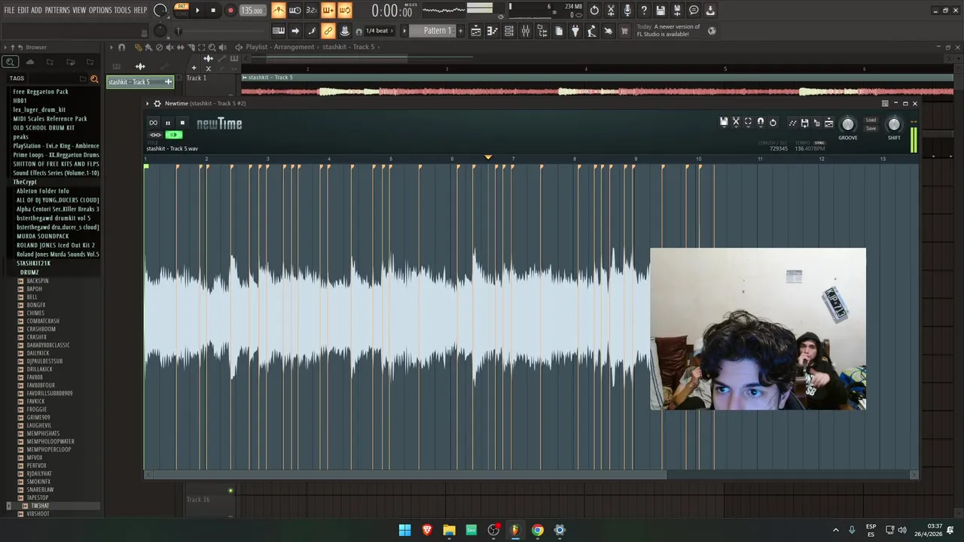
Task: Arm the main record button
Action: (x=230, y=11)
